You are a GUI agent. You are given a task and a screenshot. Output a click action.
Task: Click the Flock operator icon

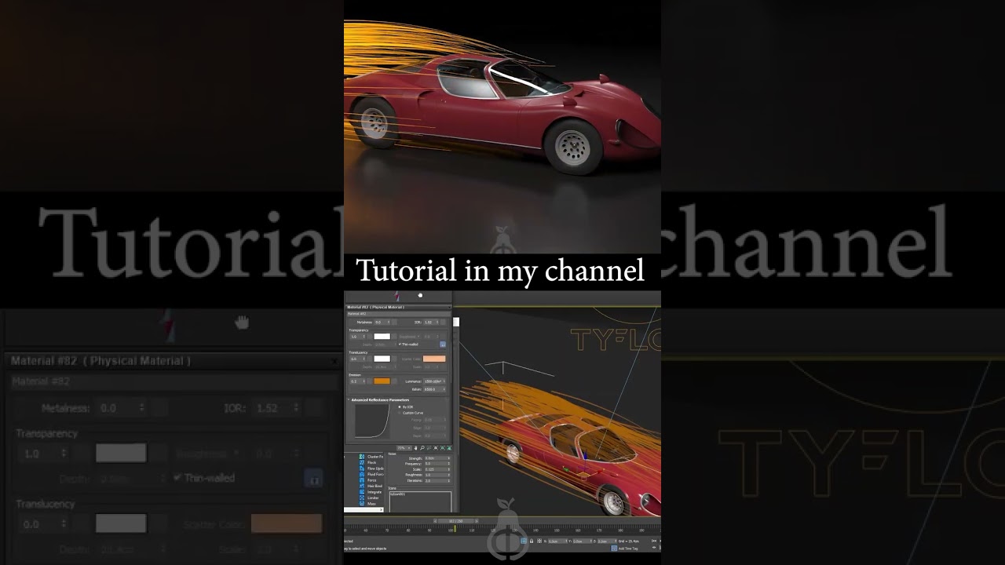(362, 463)
